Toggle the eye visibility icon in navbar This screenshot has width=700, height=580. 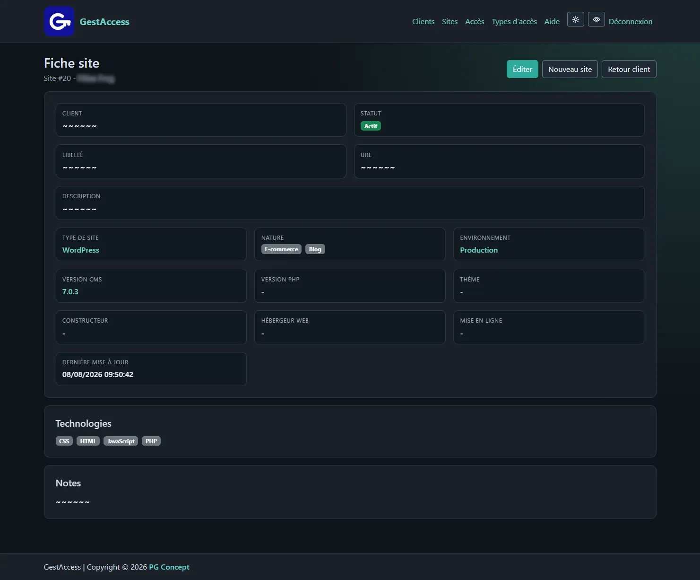(596, 19)
